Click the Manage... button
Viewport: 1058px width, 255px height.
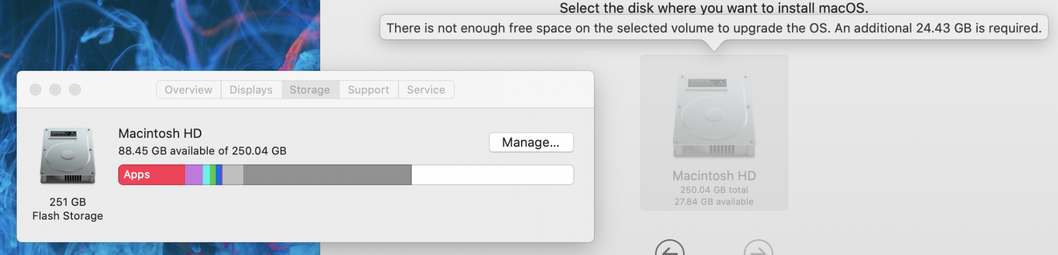(531, 143)
